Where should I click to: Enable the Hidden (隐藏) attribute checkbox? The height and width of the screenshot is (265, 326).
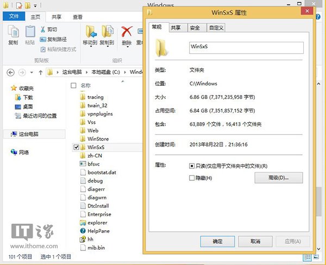click(x=192, y=178)
